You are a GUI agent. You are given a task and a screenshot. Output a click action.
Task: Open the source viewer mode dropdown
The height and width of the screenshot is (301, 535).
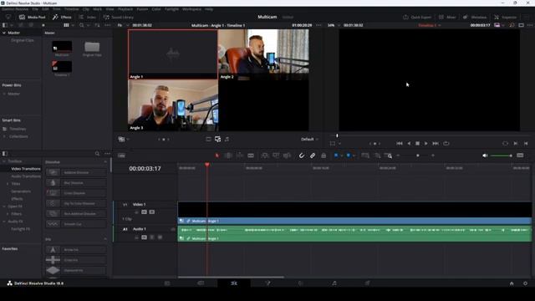[x=123, y=140]
